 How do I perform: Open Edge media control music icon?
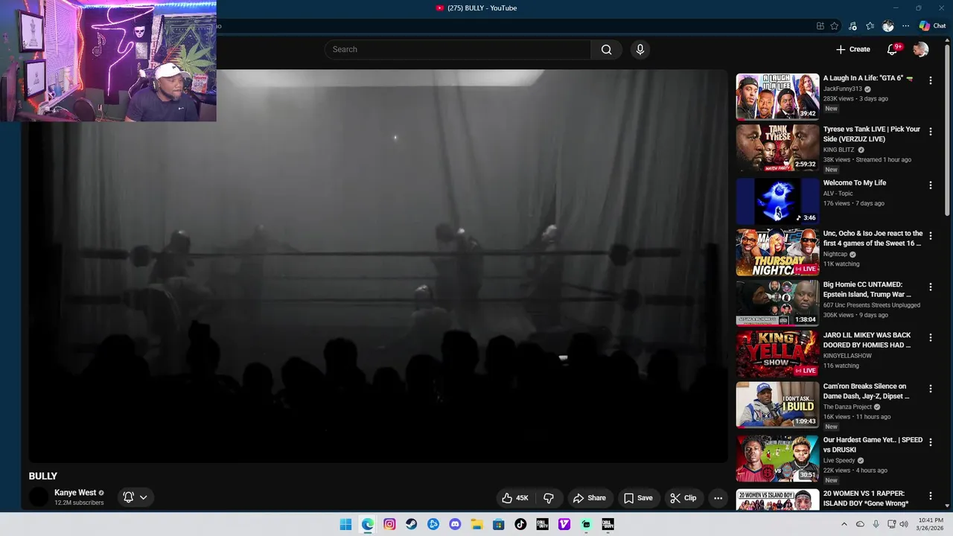click(x=853, y=26)
